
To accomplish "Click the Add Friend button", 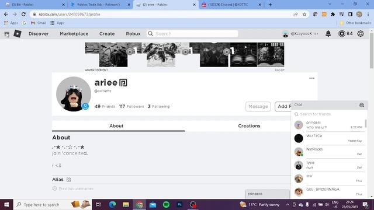I will tap(283, 106).
